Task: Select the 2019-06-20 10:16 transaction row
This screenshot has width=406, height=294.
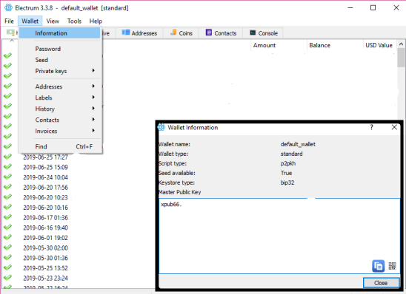Action: tap(45, 208)
